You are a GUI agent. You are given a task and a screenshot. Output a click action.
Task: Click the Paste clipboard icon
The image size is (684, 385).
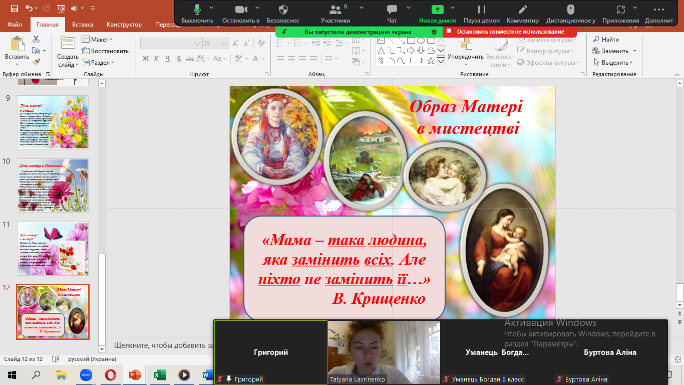pos(17,44)
